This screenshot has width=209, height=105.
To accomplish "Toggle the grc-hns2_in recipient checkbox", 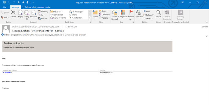I will (66, 27).
